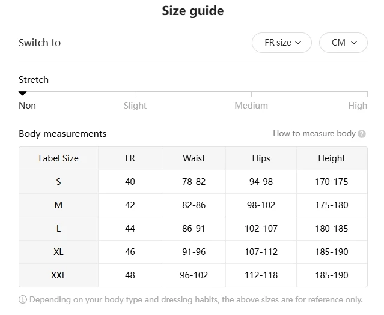This screenshot has height=315, width=384.
Task: Click the Hips column header
Action: point(261,158)
